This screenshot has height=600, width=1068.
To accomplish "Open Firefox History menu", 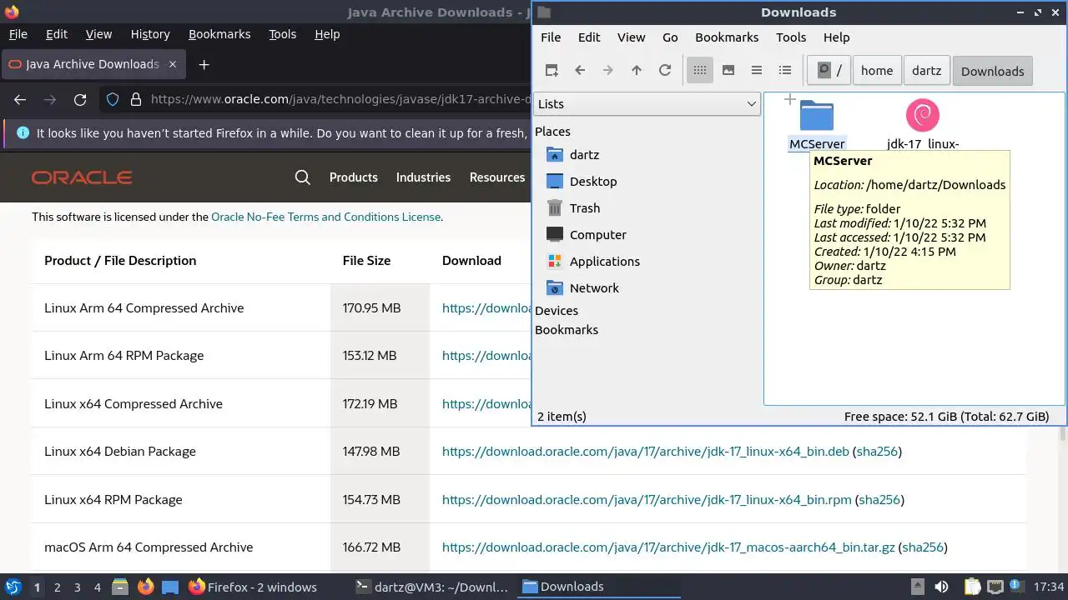I will 150,34.
